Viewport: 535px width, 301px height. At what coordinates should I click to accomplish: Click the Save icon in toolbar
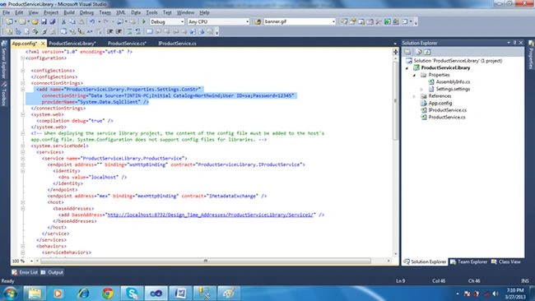tap(44, 22)
